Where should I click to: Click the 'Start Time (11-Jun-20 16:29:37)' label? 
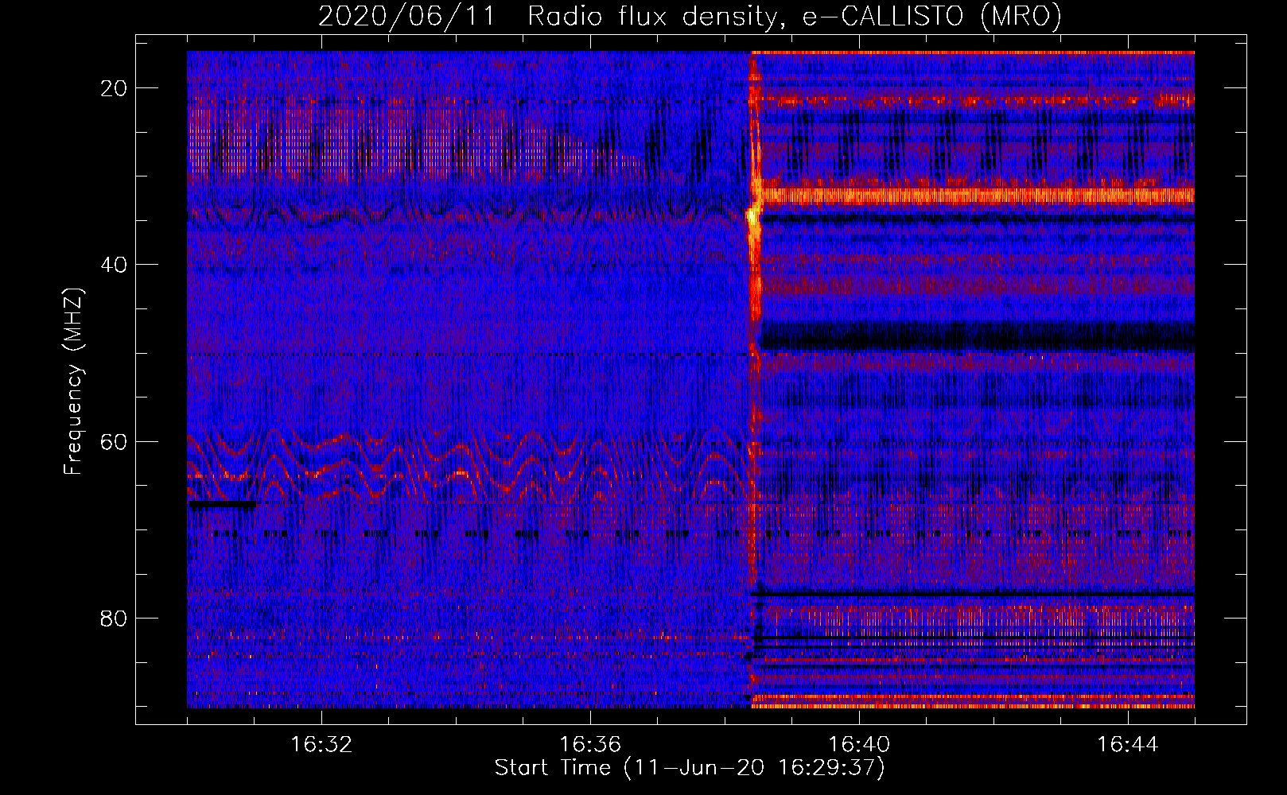tap(690, 768)
